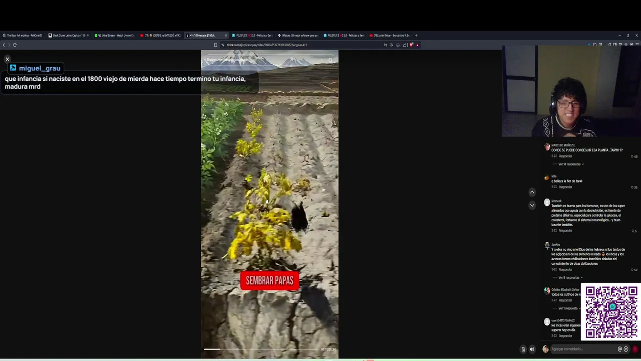Click the SEMBRAR PAPAS red caption
The height and width of the screenshot is (361, 641).
270,281
